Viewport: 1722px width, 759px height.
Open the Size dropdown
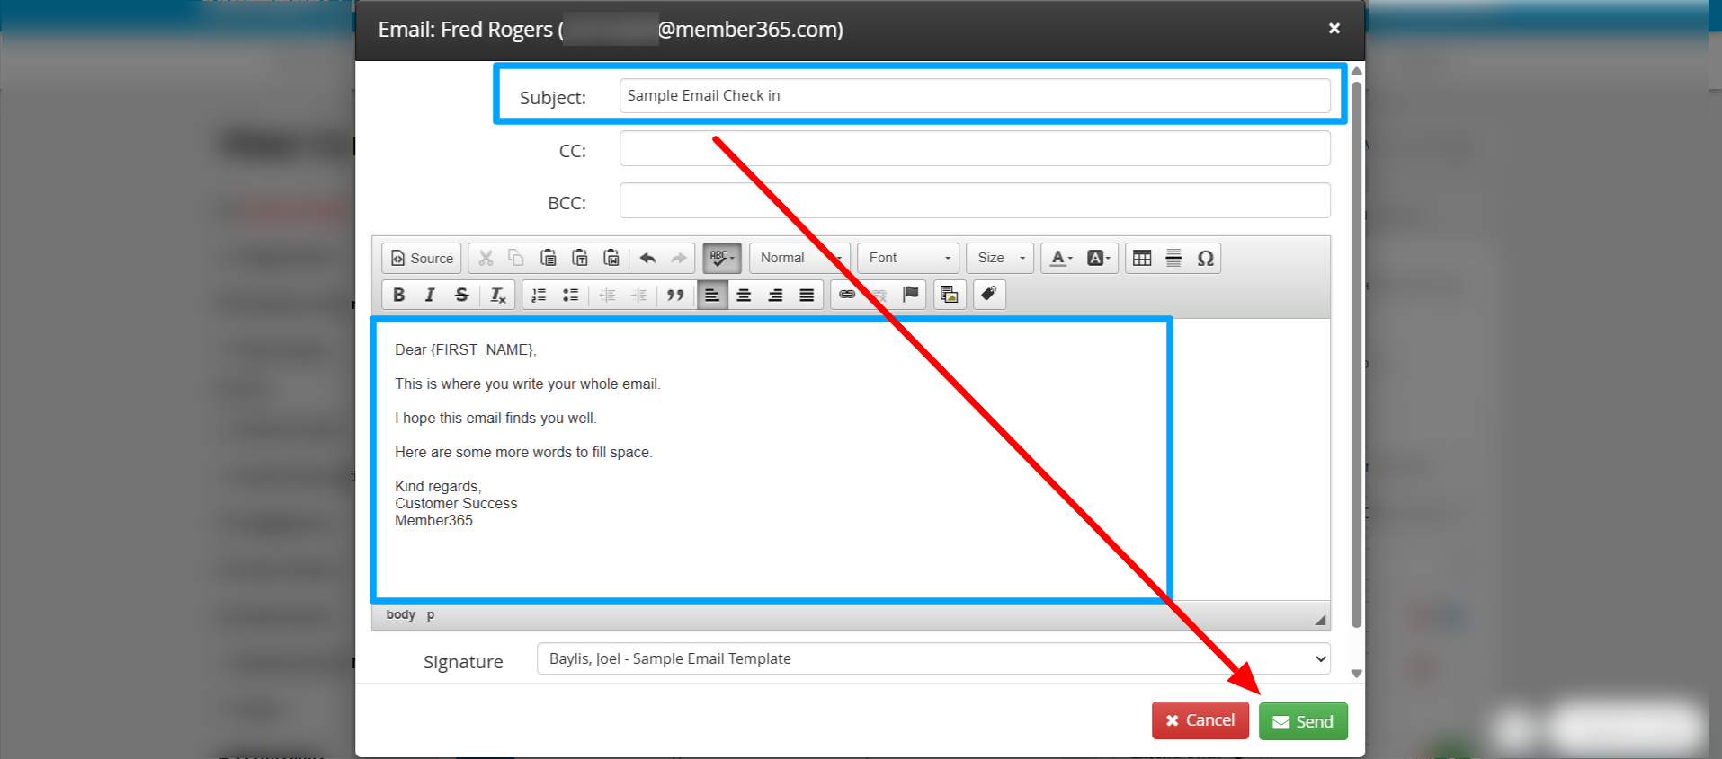point(1000,258)
